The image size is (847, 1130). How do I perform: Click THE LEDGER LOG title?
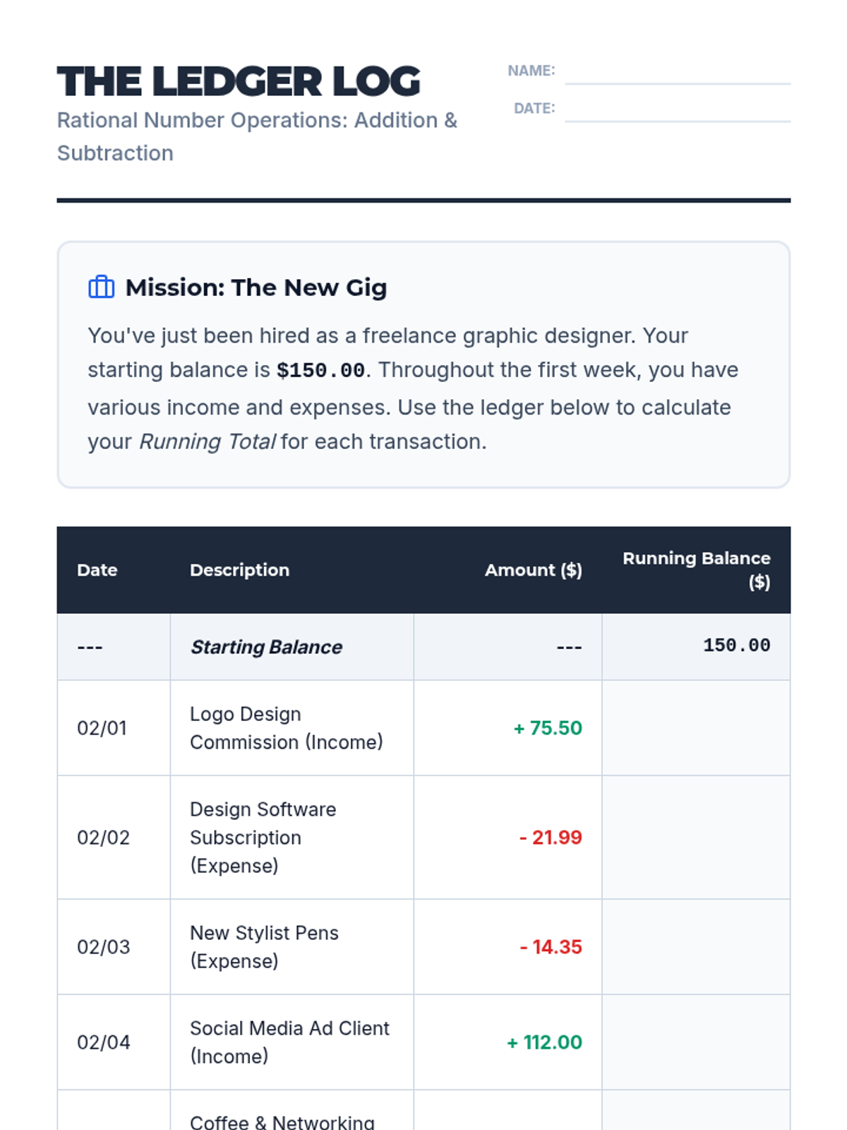click(239, 81)
